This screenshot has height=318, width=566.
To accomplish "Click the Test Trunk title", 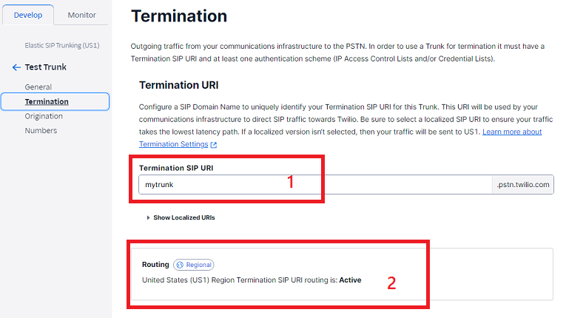I will click(45, 67).
